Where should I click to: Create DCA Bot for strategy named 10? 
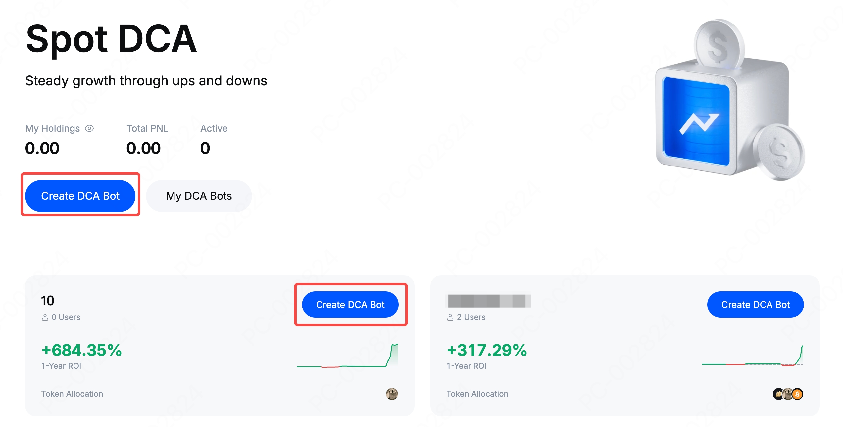pyautogui.click(x=350, y=304)
